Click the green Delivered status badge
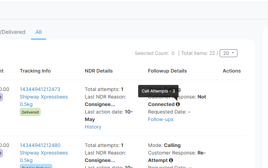The width and height of the screenshot is (268, 168). click(x=30, y=112)
